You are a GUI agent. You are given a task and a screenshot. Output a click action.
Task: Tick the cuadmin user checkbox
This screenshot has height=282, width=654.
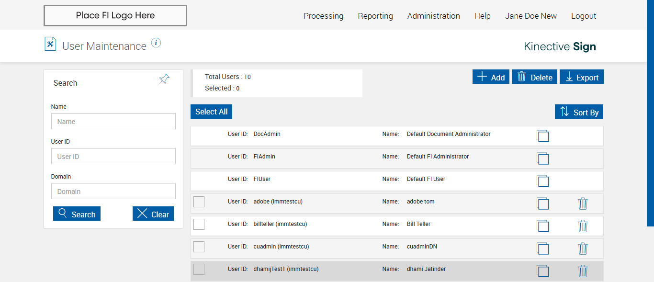click(199, 247)
